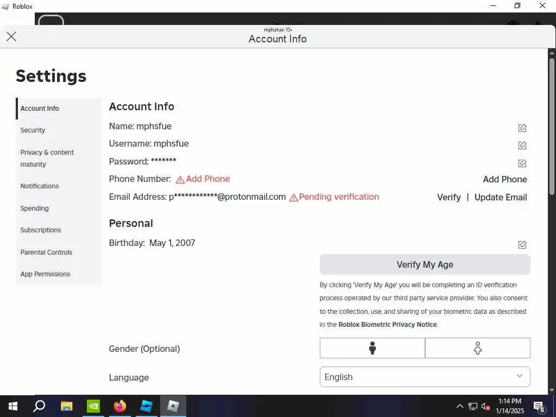Open the Roblox Biometric Privacy Notice link
The height and width of the screenshot is (417, 556).
[388, 325]
